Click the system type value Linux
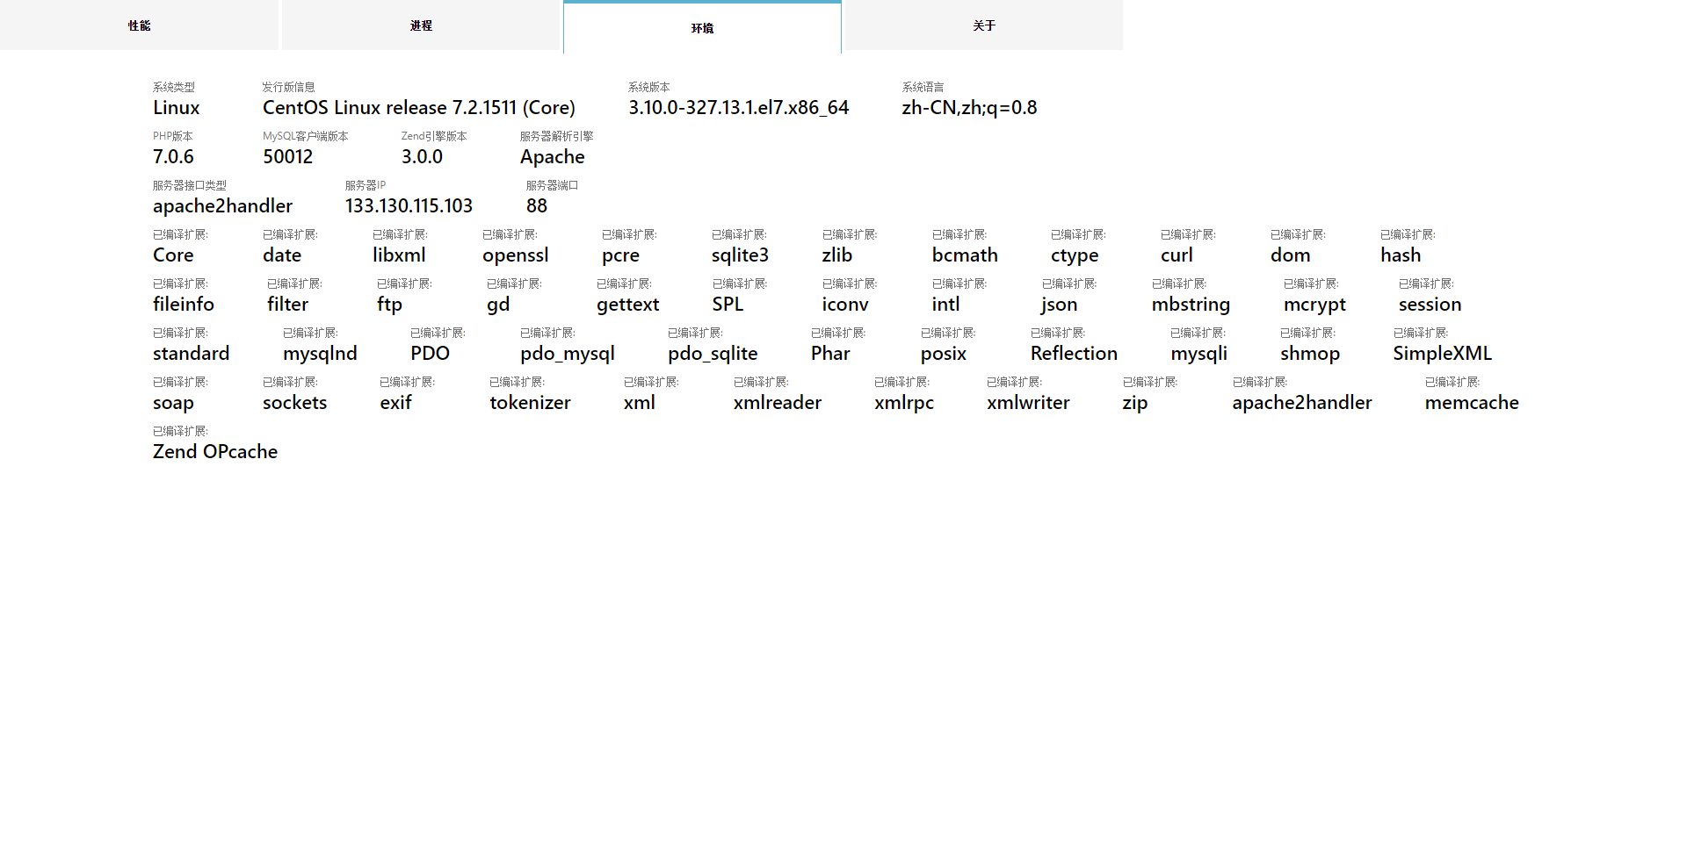Viewport: 1687px width, 847px height. pyautogui.click(x=177, y=108)
